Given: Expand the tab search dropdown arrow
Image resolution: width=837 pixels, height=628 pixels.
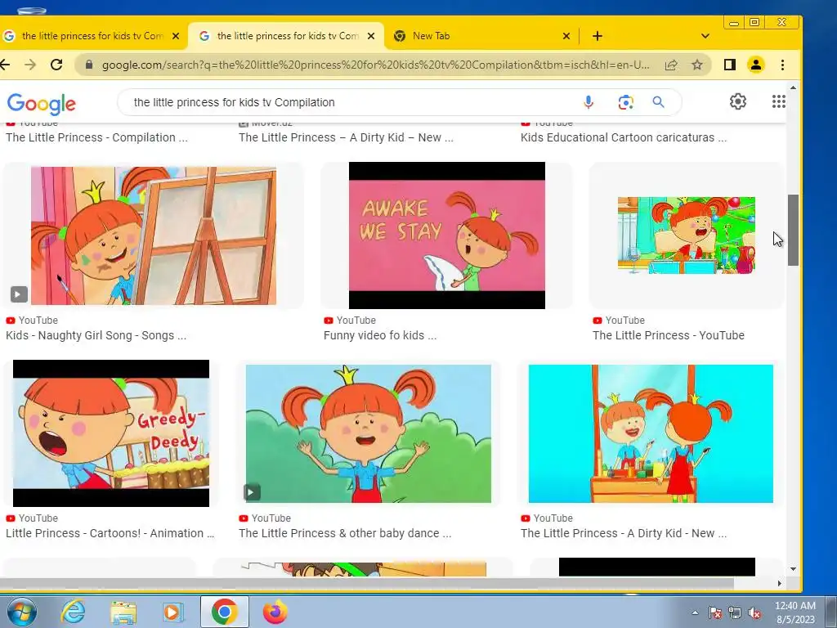Looking at the screenshot, I should (x=705, y=36).
